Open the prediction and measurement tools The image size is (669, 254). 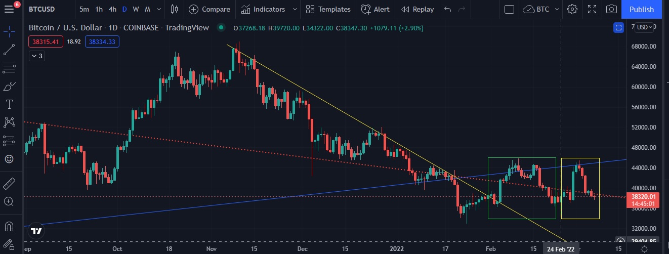click(x=9, y=140)
